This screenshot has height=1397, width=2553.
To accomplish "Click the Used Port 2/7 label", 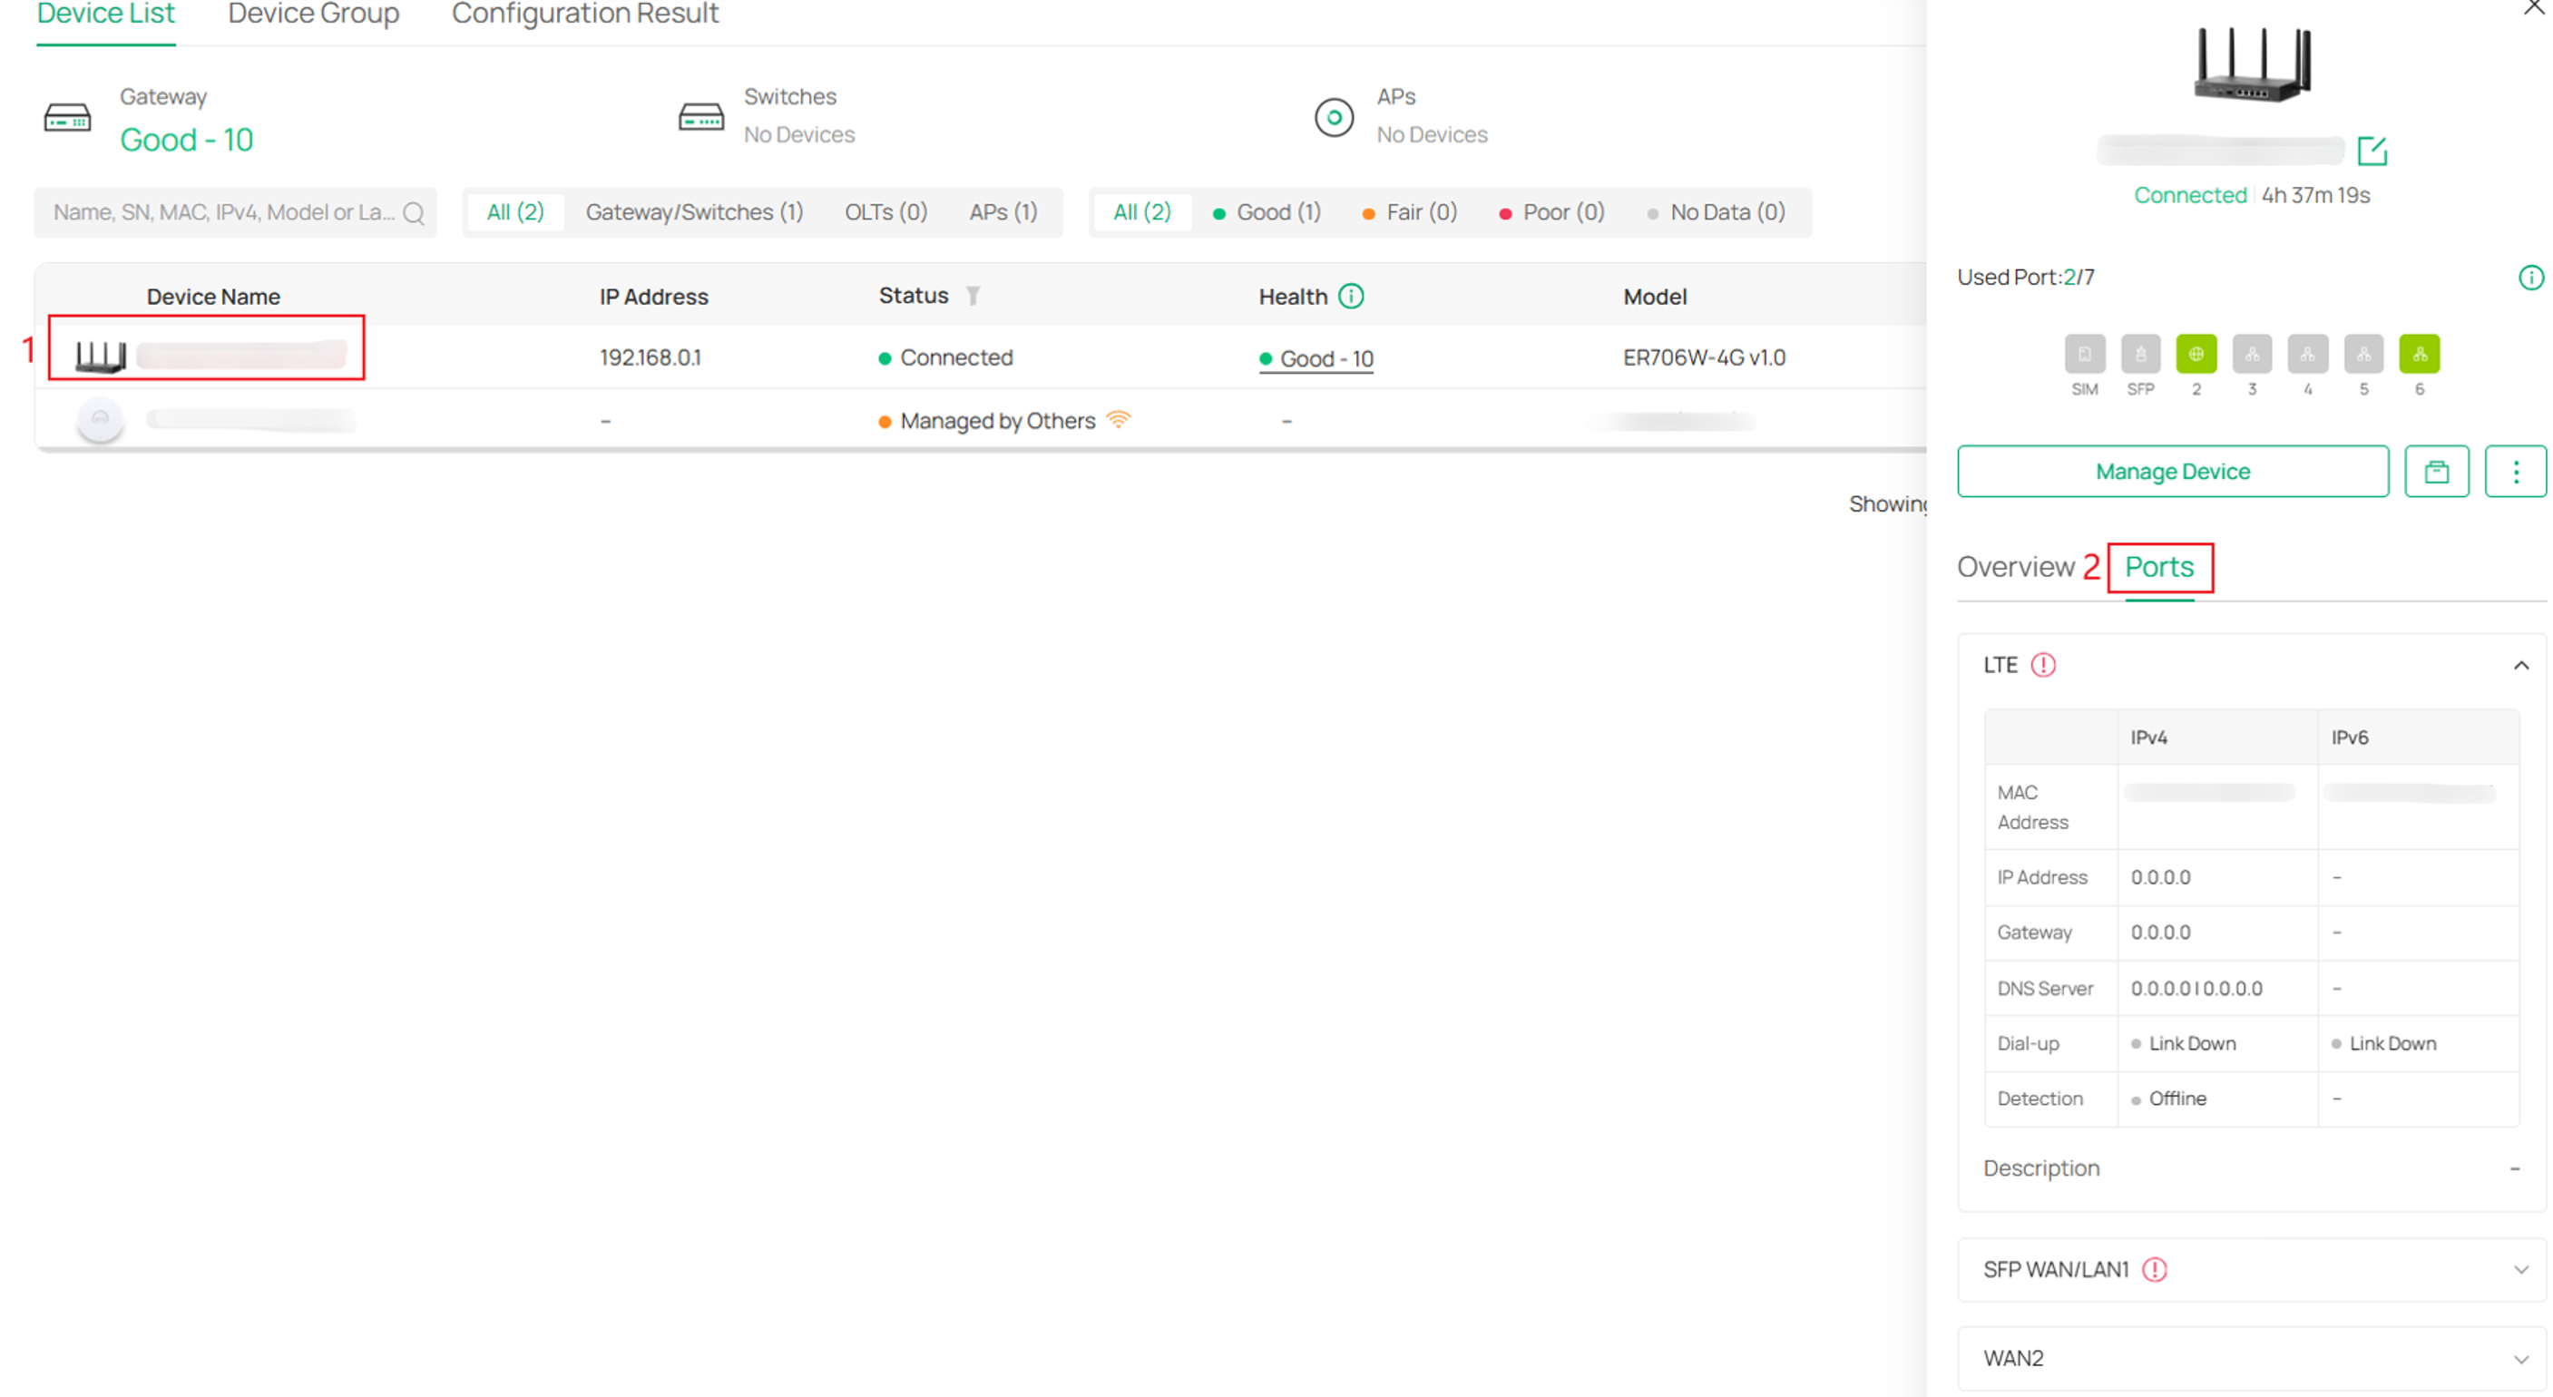I will pyautogui.click(x=2026, y=278).
